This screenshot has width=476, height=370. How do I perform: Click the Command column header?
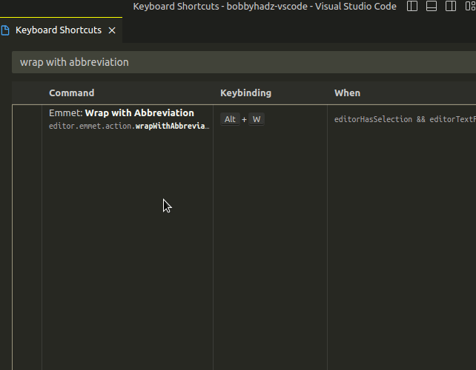click(x=72, y=93)
